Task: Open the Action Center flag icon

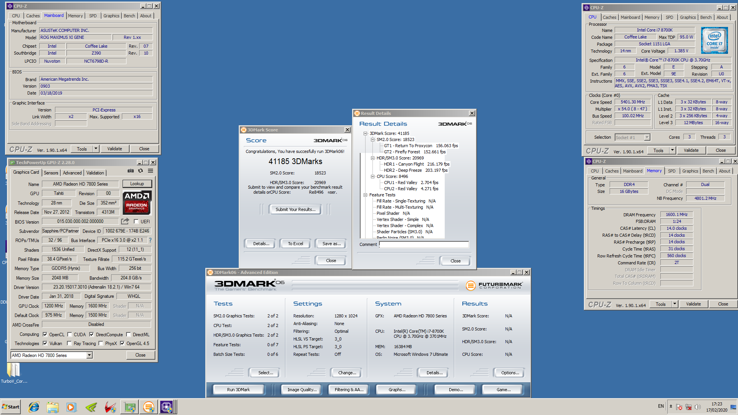Action: [x=679, y=407]
